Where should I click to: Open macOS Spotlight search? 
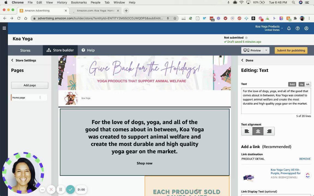(x=293, y=2)
